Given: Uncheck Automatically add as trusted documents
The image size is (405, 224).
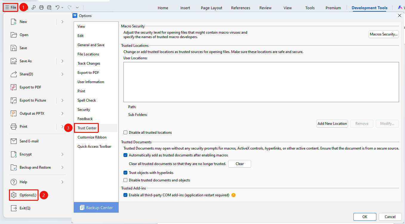Looking at the screenshot, I should pos(126,155).
